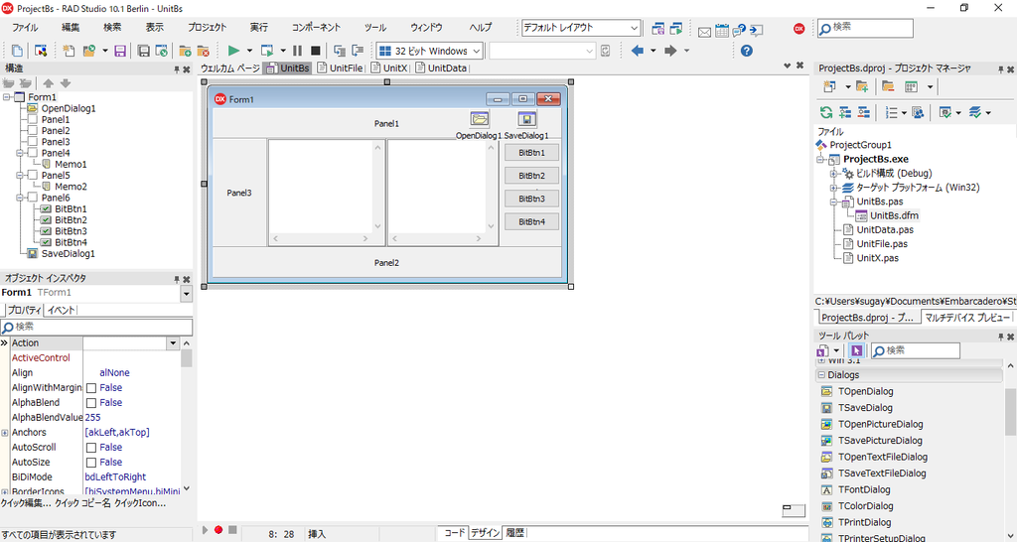Open the プロジェクト menu
This screenshot has height=542, width=1017.
[208, 28]
